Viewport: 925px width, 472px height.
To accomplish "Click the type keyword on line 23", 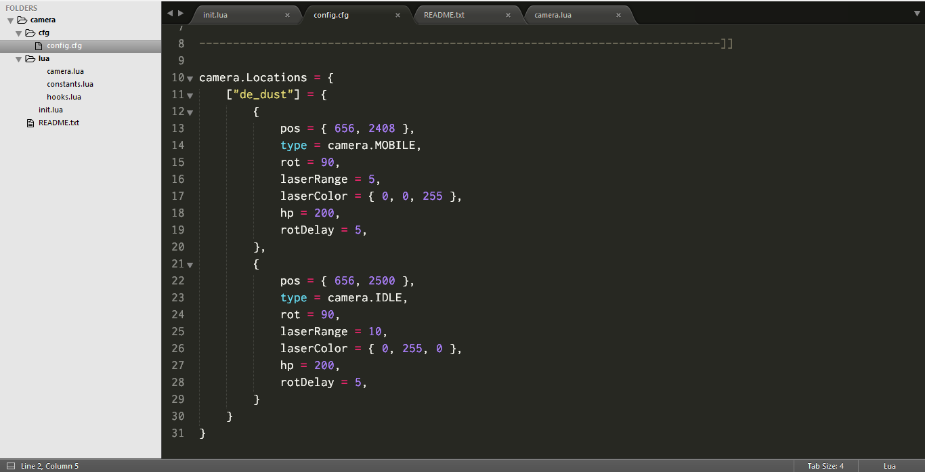I will coord(294,297).
